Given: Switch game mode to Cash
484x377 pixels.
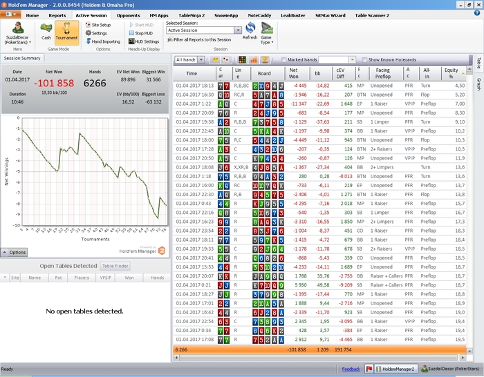Looking at the screenshot, I should pos(46,32).
